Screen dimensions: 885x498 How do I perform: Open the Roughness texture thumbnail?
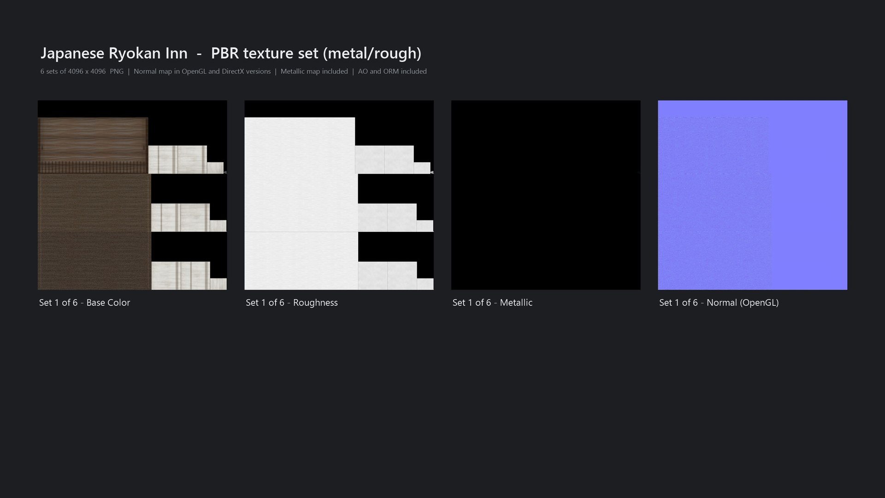(x=339, y=195)
